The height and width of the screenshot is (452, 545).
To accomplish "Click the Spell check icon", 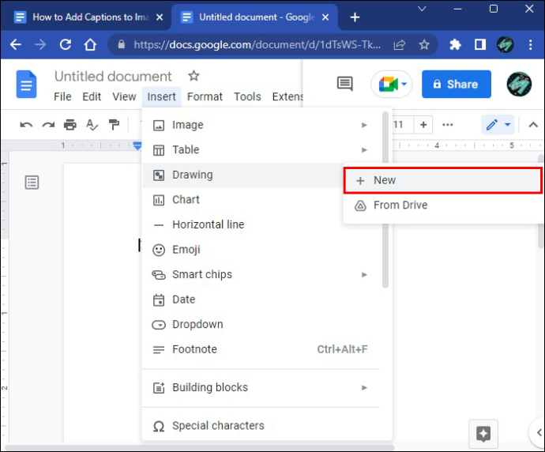I will [92, 125].
